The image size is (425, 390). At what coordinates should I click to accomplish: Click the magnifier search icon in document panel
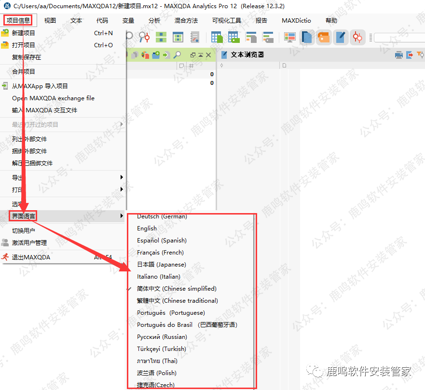click(178, 55)
